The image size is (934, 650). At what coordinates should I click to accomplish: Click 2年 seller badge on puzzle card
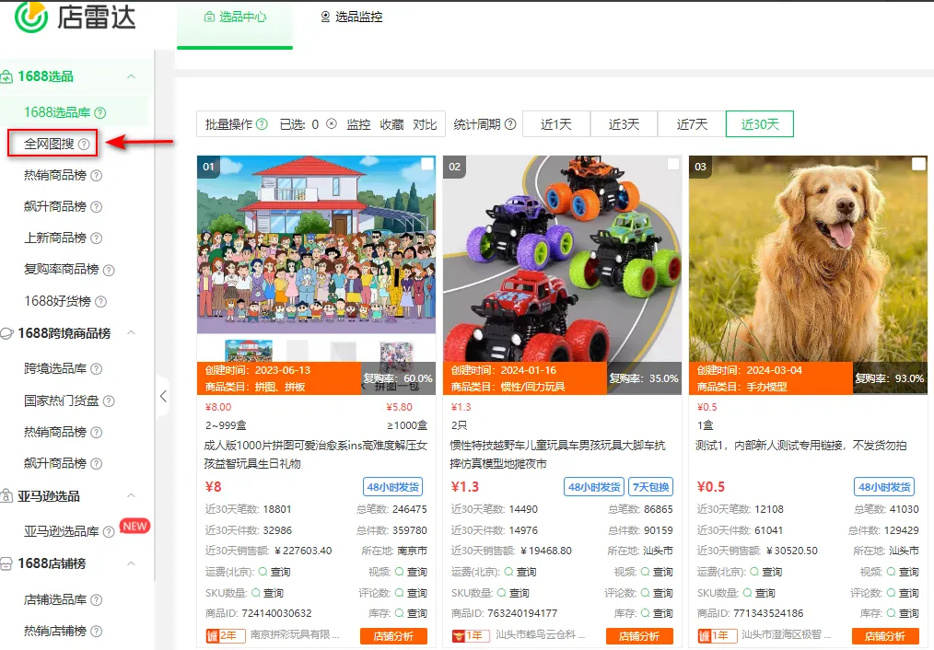[x=225, y=635]
